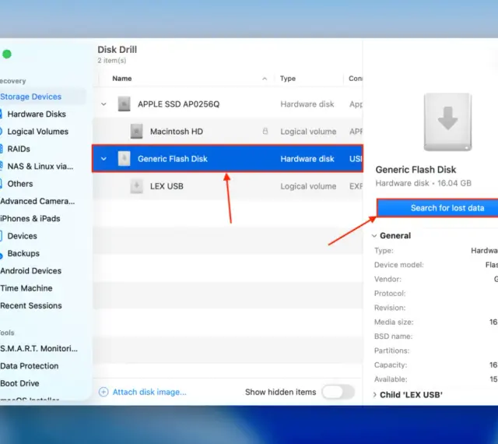Collapse the APPLE SSD AP0256Q row
This screenshot has width=498, height=444.
pyautogui.click(x=103, y=104)
